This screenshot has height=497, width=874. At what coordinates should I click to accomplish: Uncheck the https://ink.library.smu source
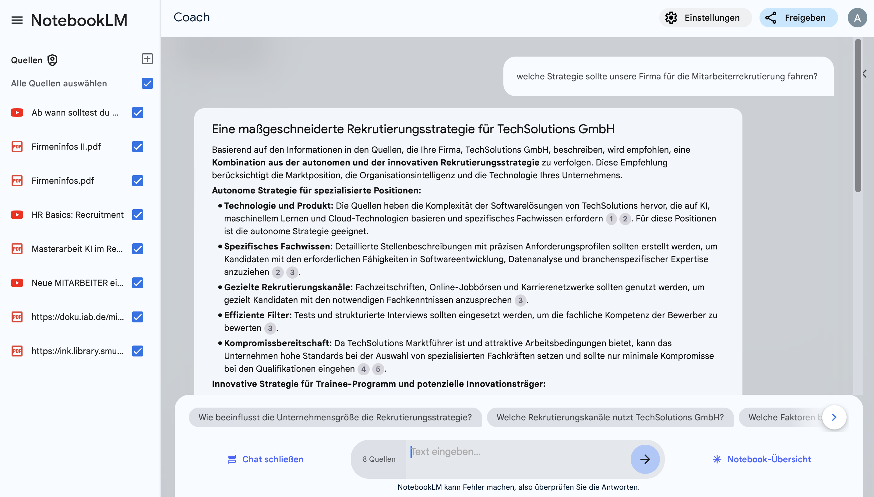click(137, 351)
